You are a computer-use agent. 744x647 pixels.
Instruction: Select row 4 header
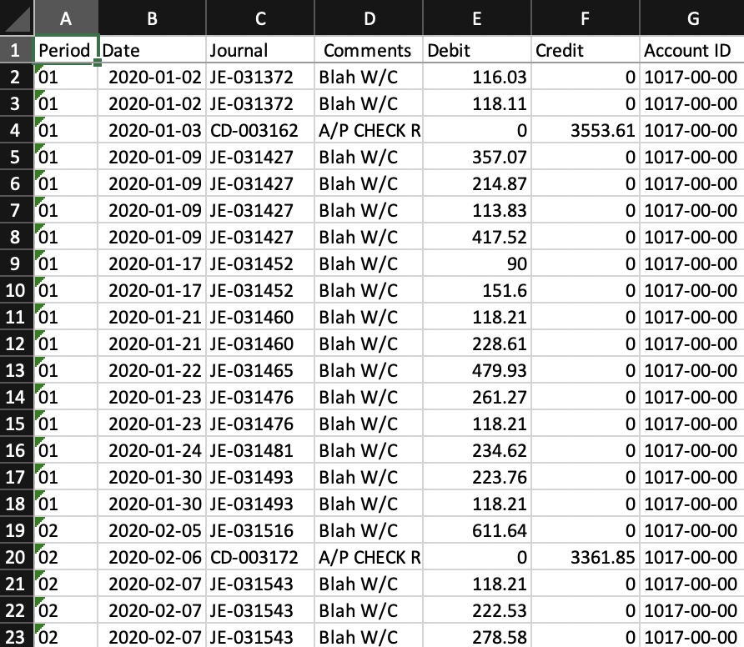[17, 130]
